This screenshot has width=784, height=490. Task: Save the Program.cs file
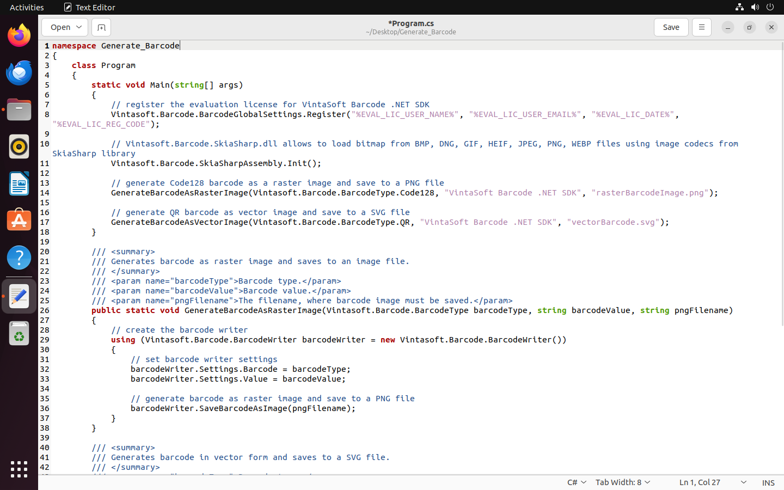pyautogui.click(x=671, y=27)
